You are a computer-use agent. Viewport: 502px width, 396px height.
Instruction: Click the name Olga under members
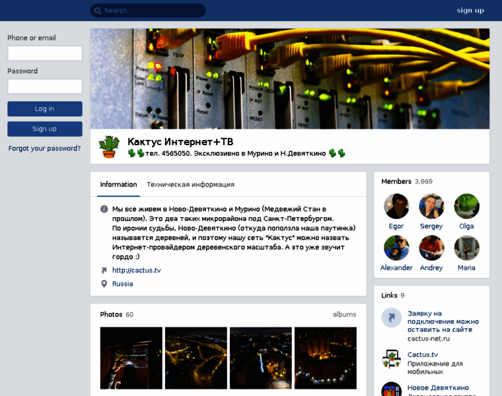pos(466,226)
